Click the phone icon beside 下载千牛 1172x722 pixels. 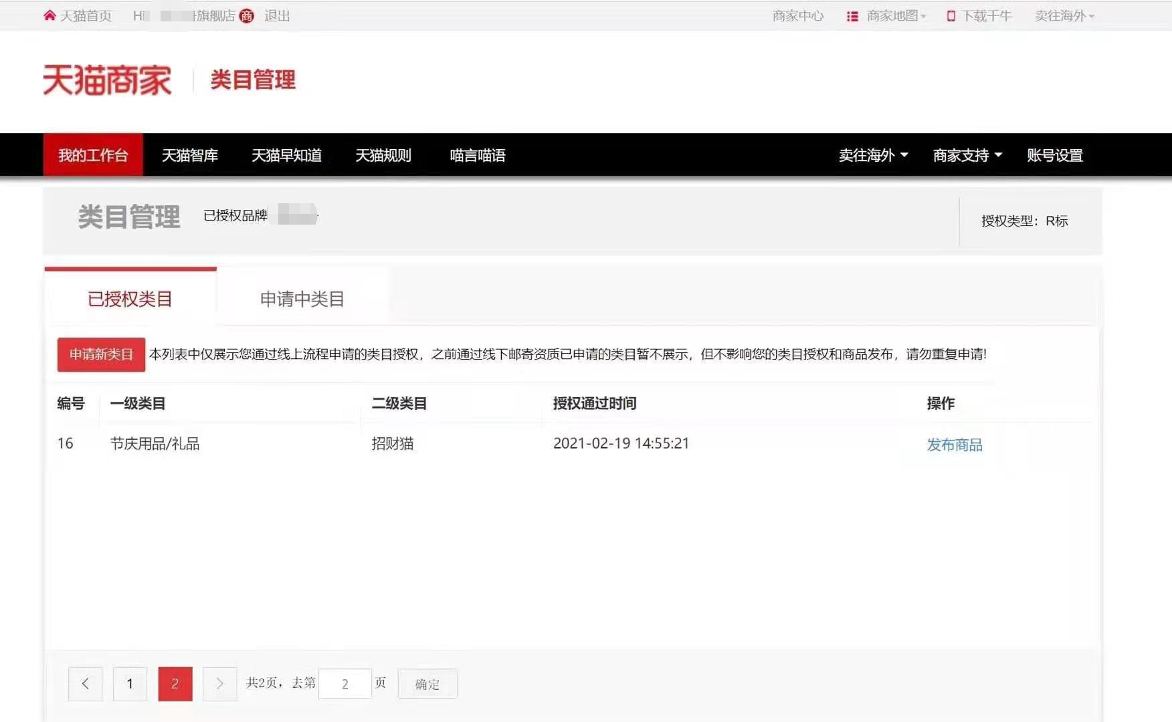pyautogui.click(x=951, y=16)
